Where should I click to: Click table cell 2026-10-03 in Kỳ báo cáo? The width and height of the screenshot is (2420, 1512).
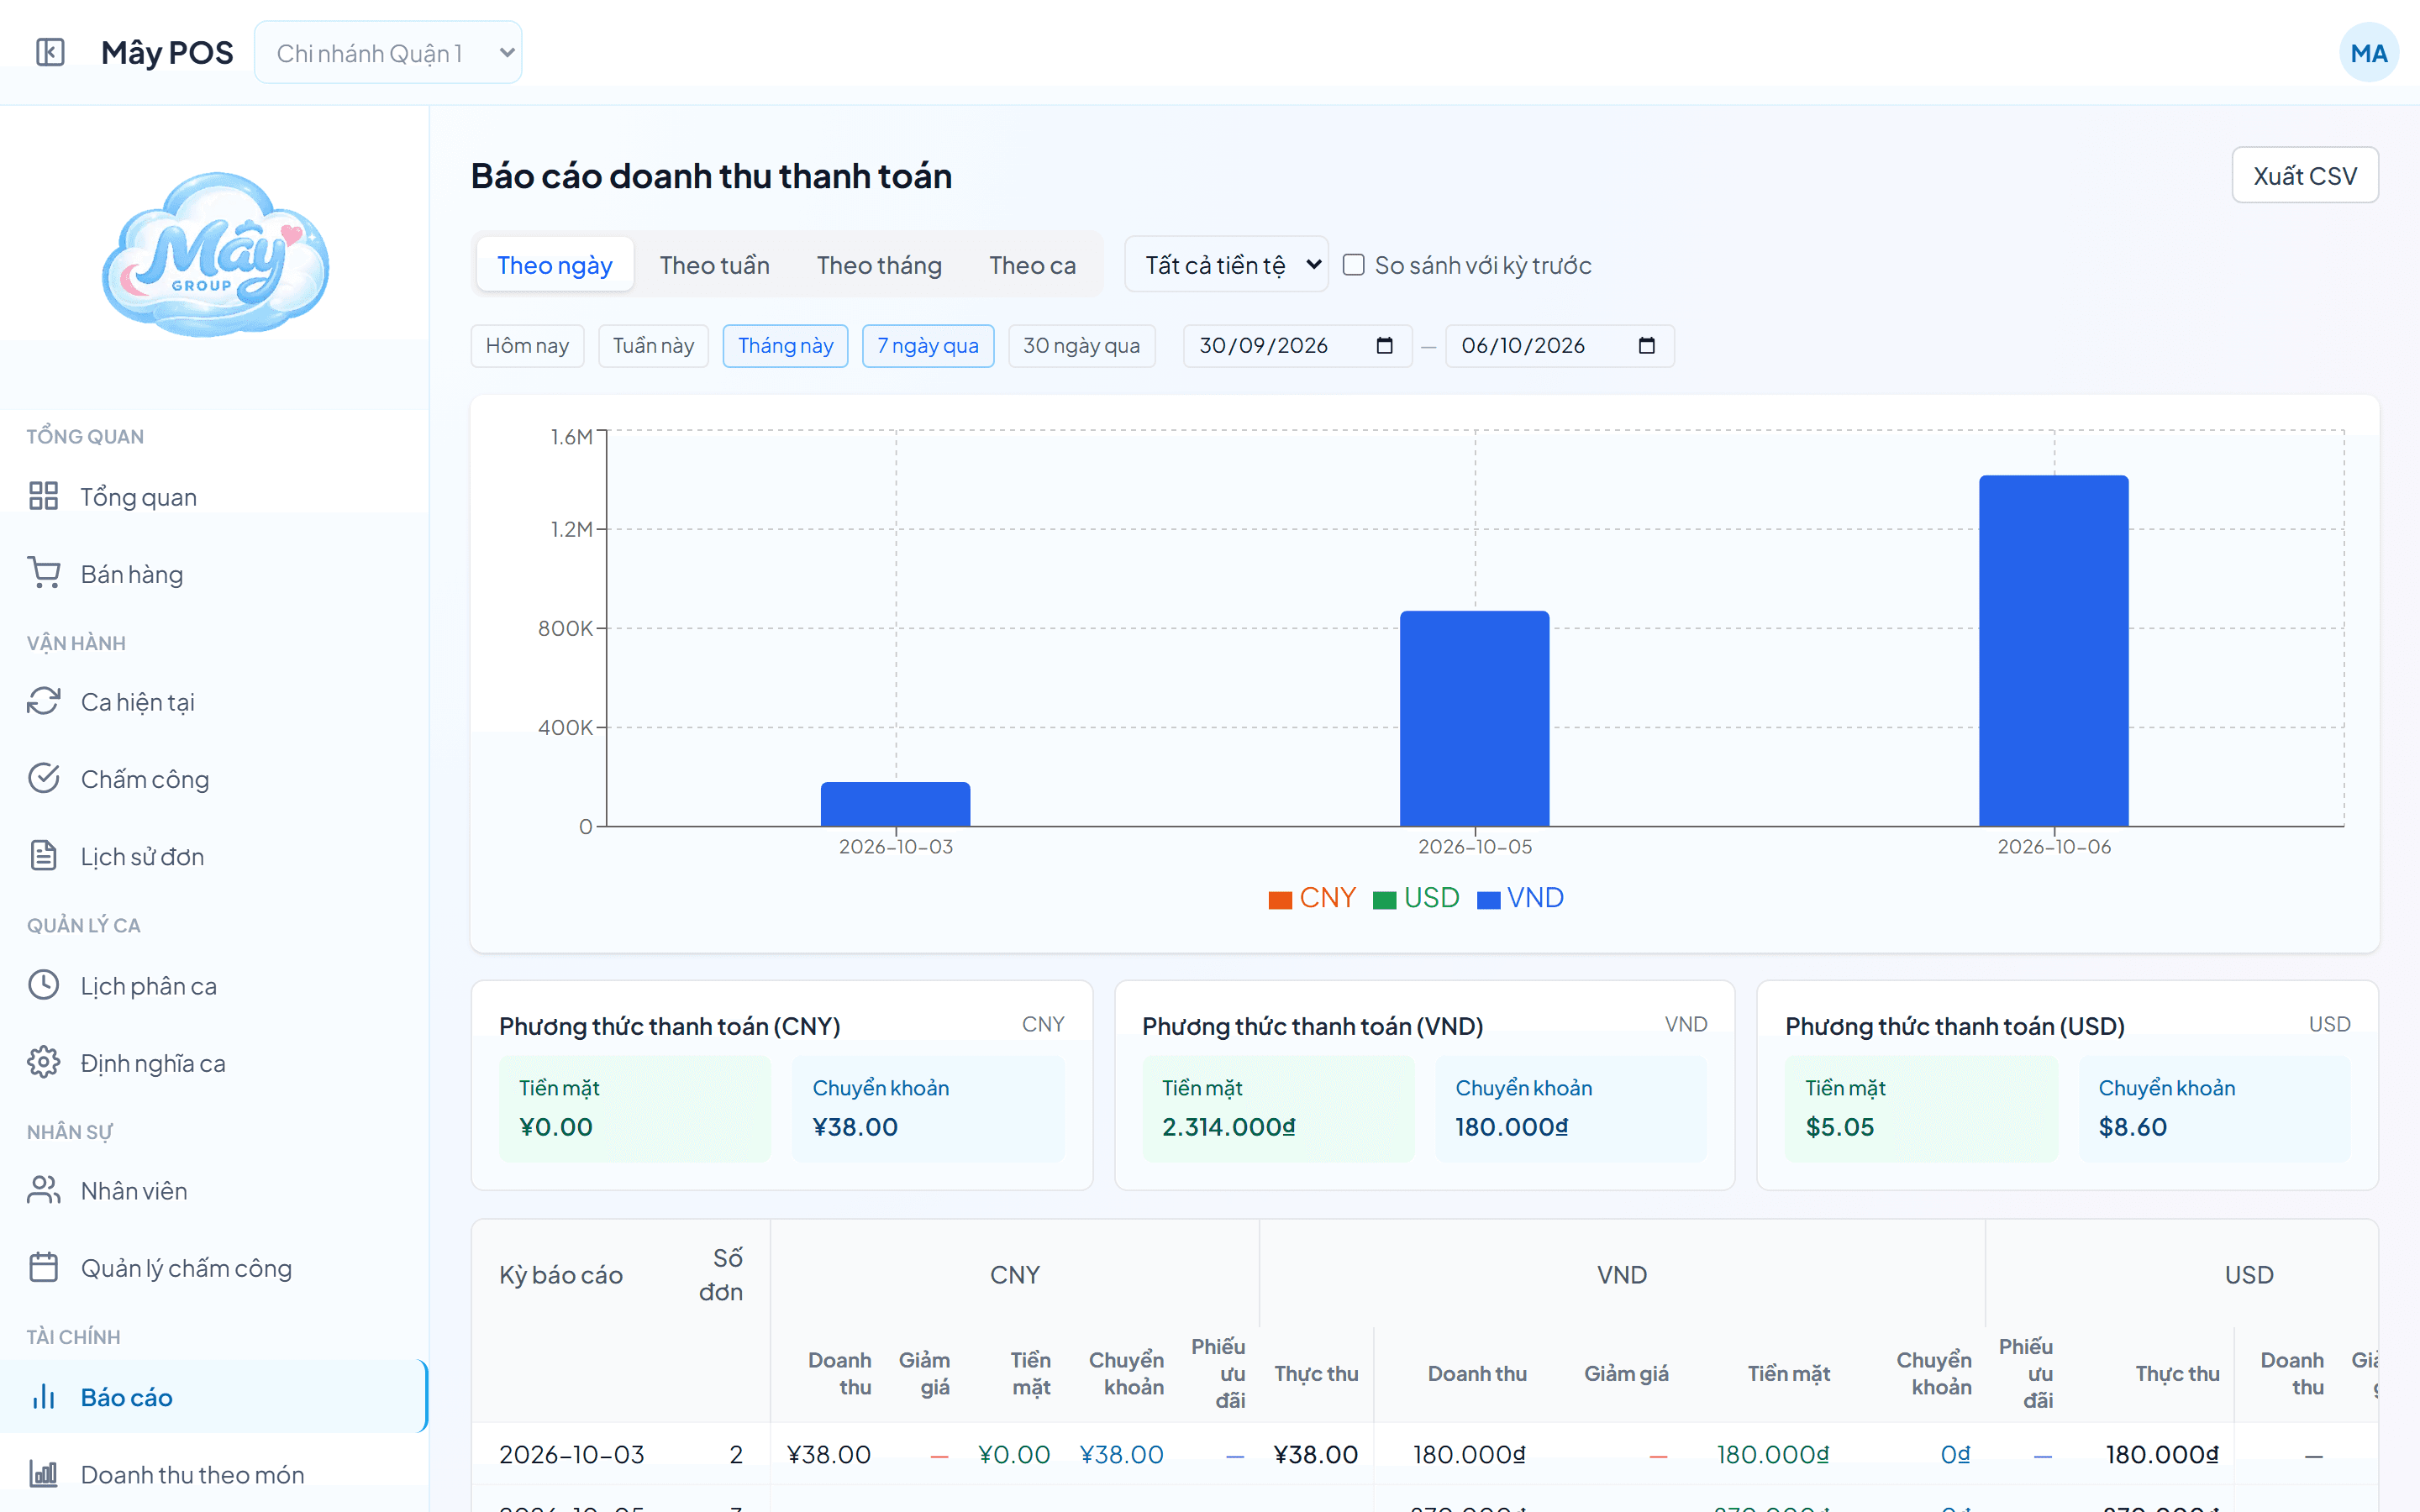click(x=572, y=1454)
